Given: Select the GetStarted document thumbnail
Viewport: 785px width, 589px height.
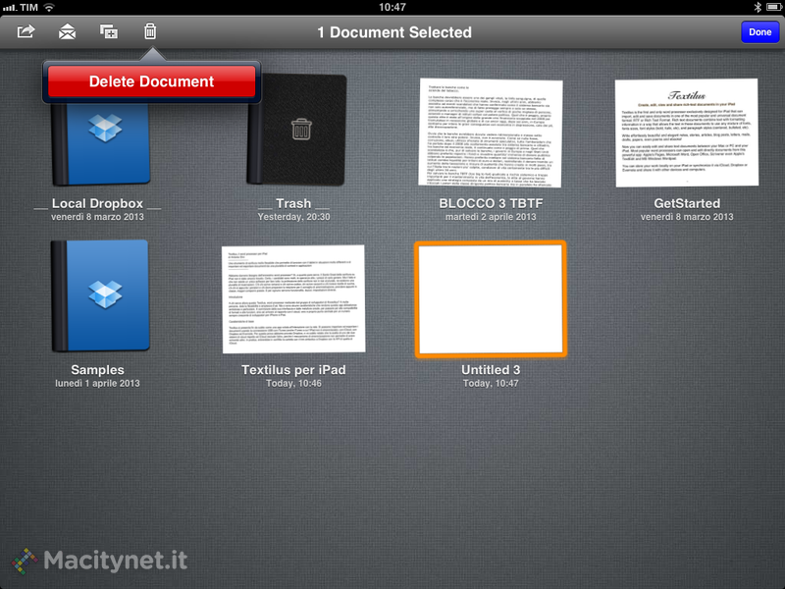Looking at the screenshot, I should tap(687, 133).
